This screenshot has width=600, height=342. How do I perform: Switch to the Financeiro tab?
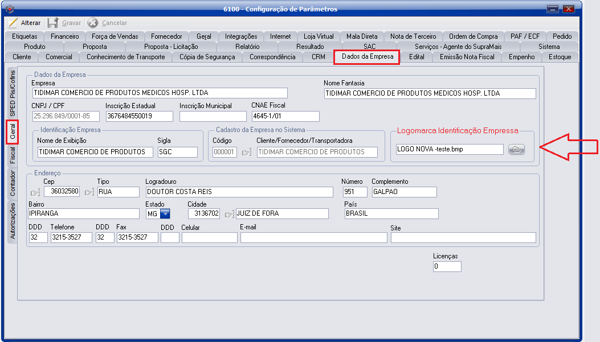pos(64,36)
